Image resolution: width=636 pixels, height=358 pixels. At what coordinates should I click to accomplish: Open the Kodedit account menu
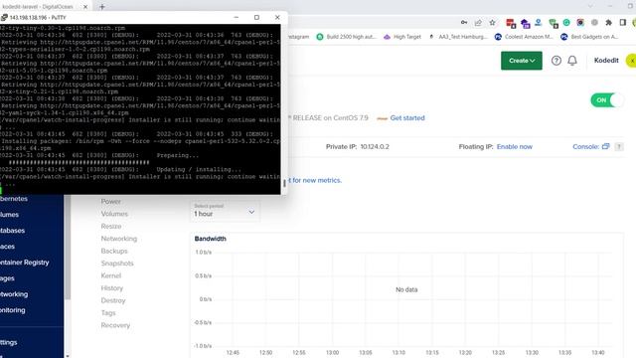tap(606, 61)
